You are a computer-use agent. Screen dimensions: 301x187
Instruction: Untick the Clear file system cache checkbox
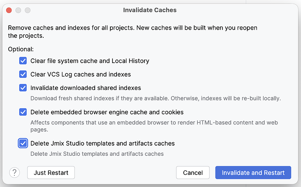click(23, 61)
